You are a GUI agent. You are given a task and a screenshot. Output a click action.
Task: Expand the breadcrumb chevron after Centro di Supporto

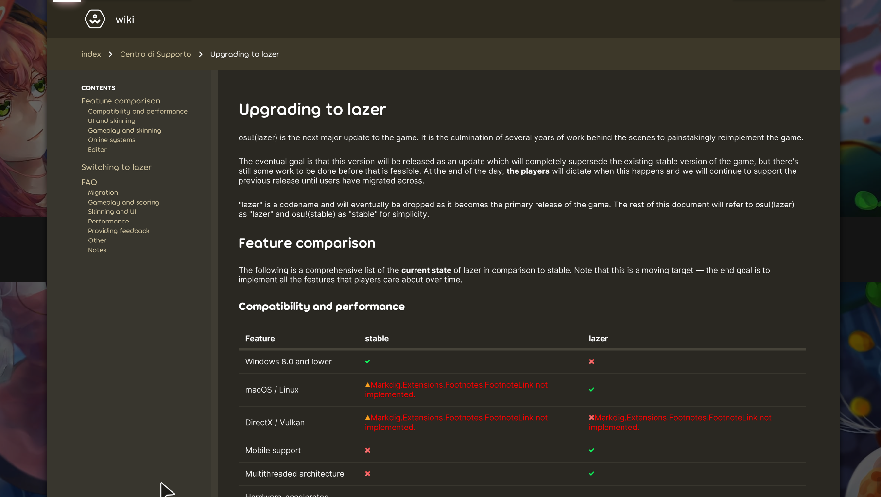tap(201, 54)
